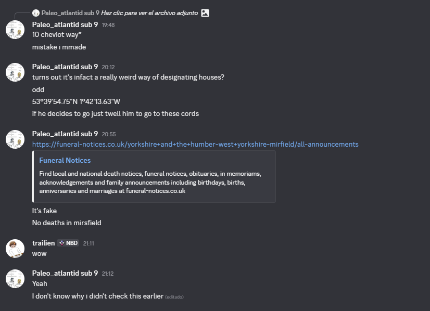The height and width of the screenshot is (311, 430).
Task: Click the username trailien
Action: pos(43,243)
